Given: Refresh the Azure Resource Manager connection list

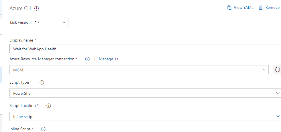Looking at the screenshot, I should click(x=277, y=70).
